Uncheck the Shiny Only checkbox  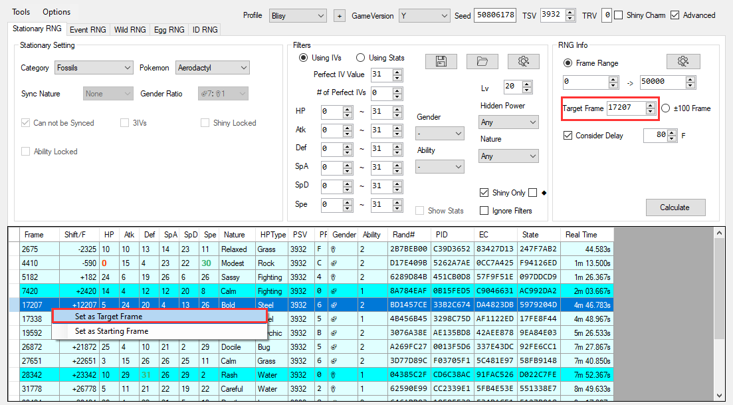pos(484,193)
